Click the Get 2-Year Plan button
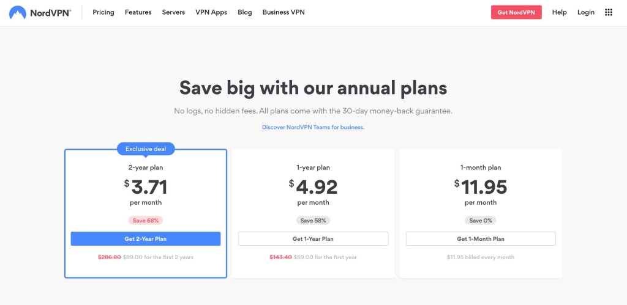Viewport: 627px width, 305px height. [146, 239]
